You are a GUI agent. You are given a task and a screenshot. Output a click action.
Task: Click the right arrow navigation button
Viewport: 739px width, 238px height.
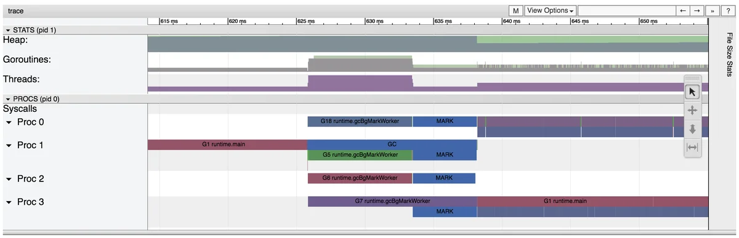697,10
